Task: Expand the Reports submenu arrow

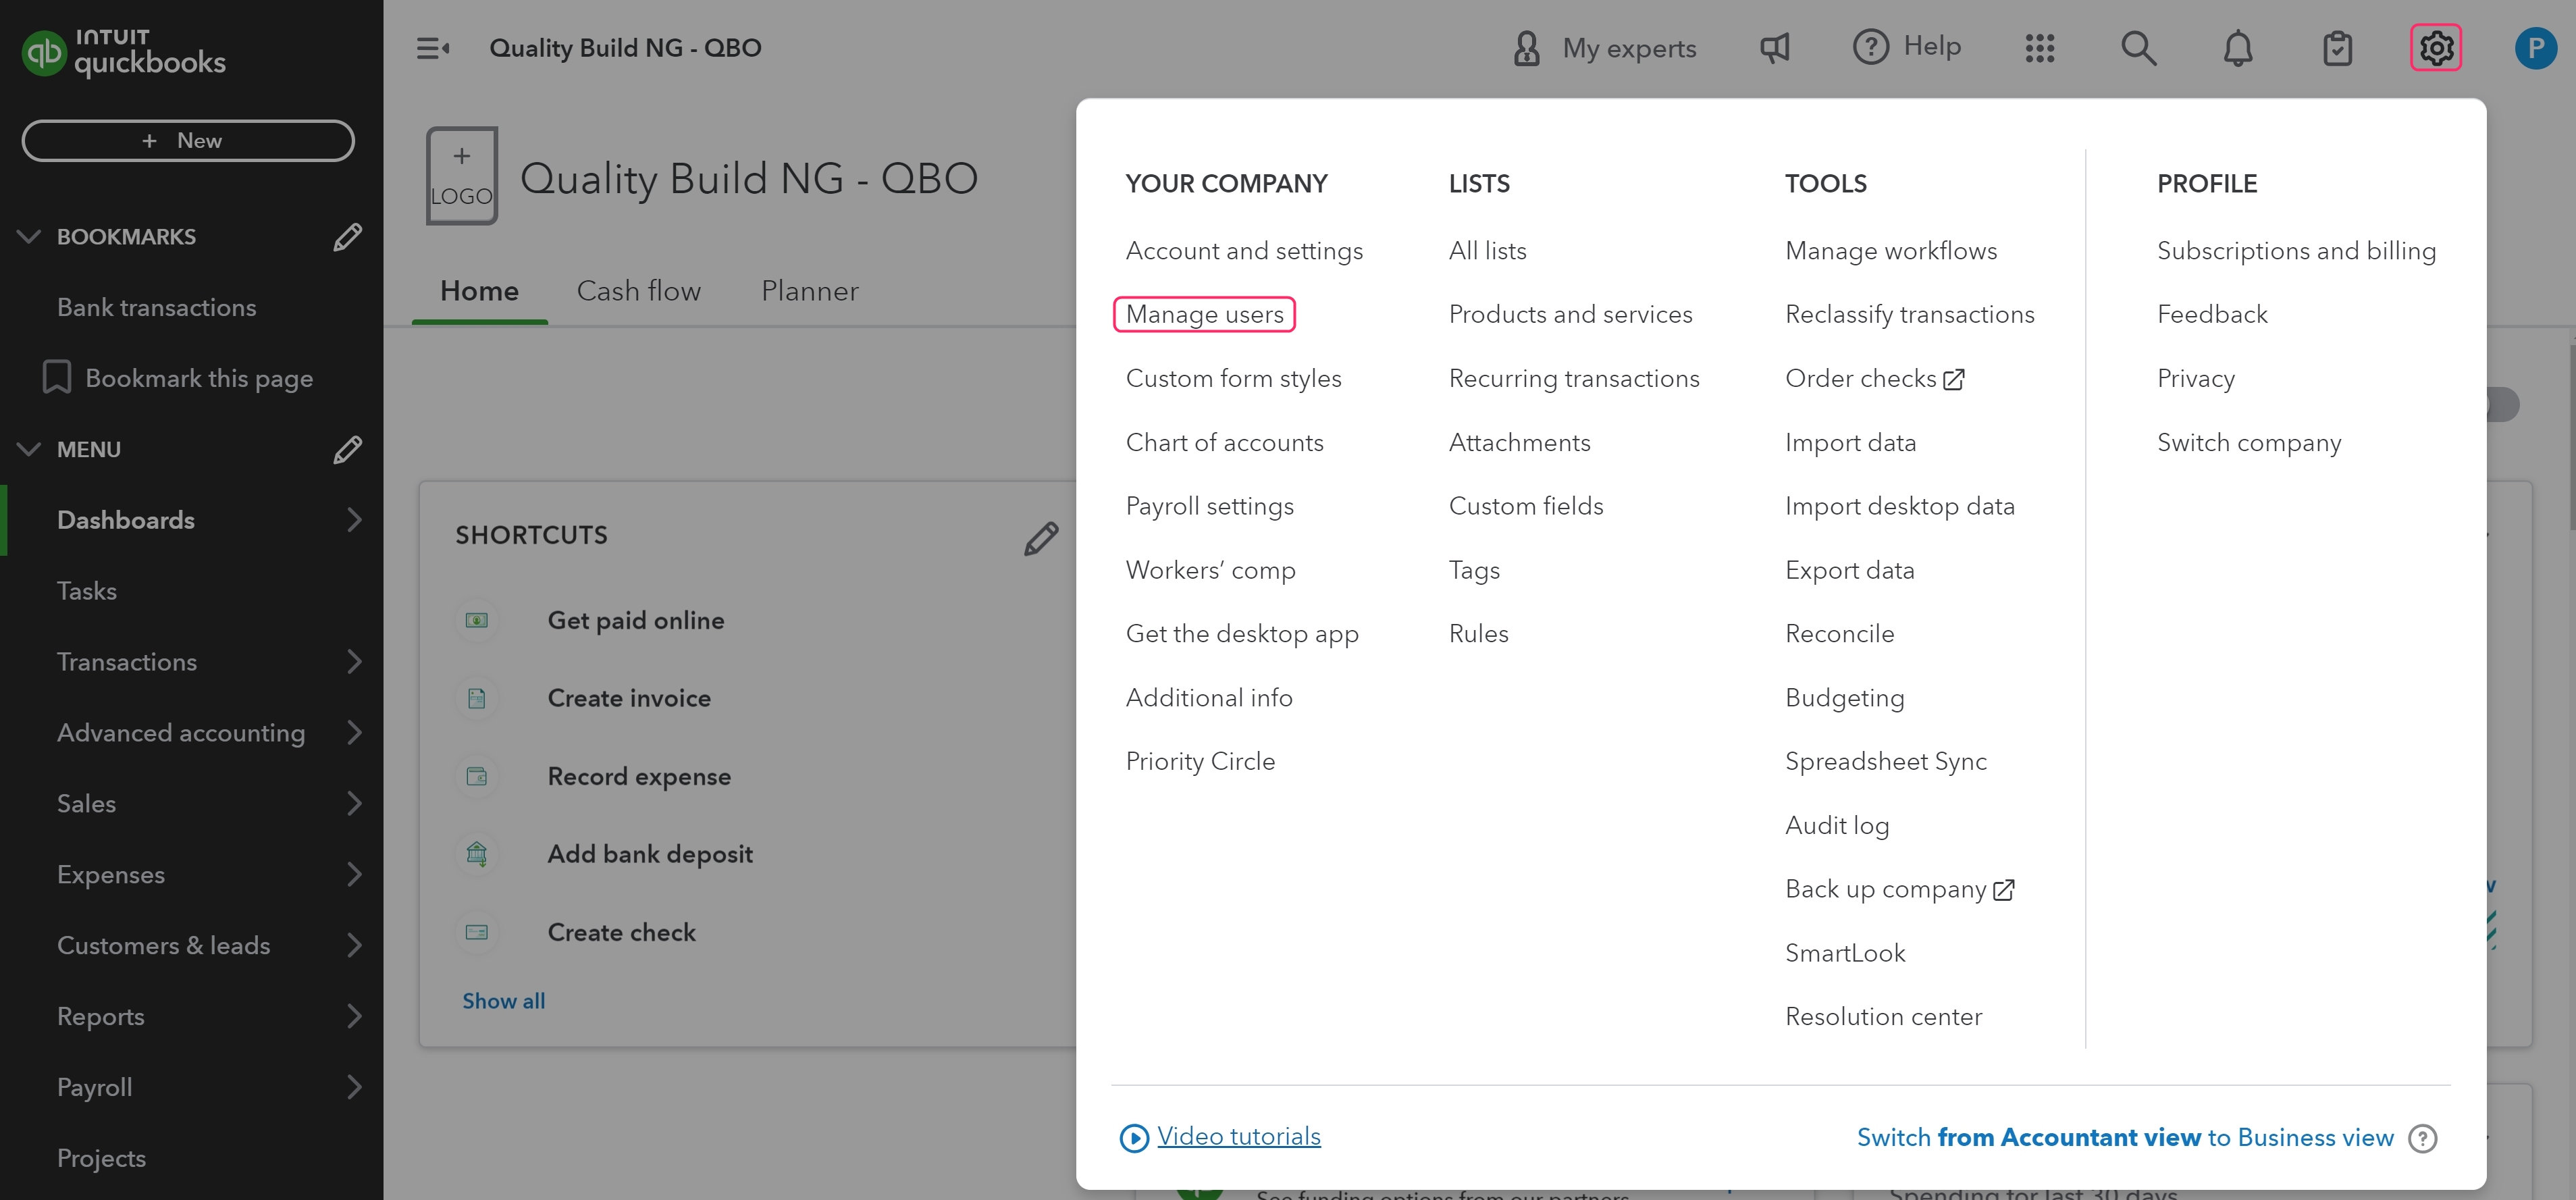Action: pyautogui.click(x=354, y=1016)
